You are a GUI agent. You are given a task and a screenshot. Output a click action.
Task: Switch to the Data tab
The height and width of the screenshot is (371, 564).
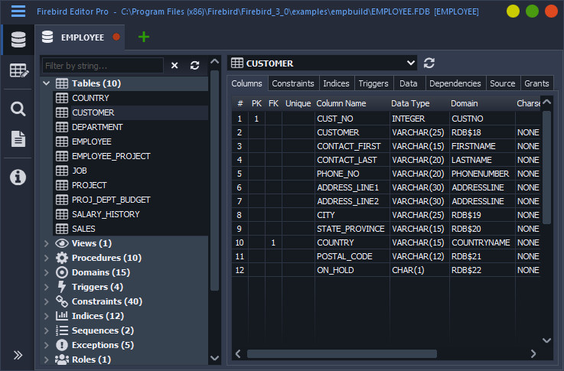pos(408,83)
